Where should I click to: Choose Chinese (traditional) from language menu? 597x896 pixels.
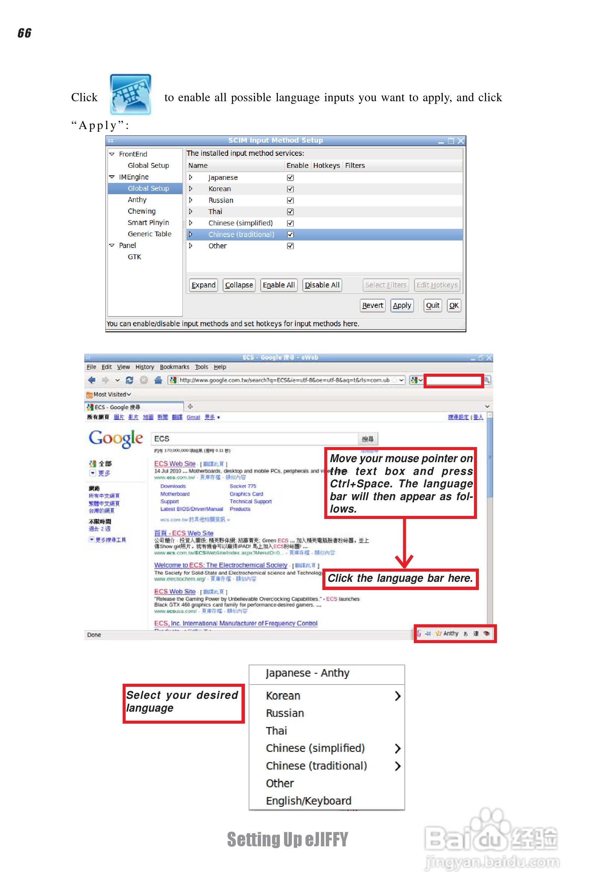pyautogui.click(x=327, y=766)
